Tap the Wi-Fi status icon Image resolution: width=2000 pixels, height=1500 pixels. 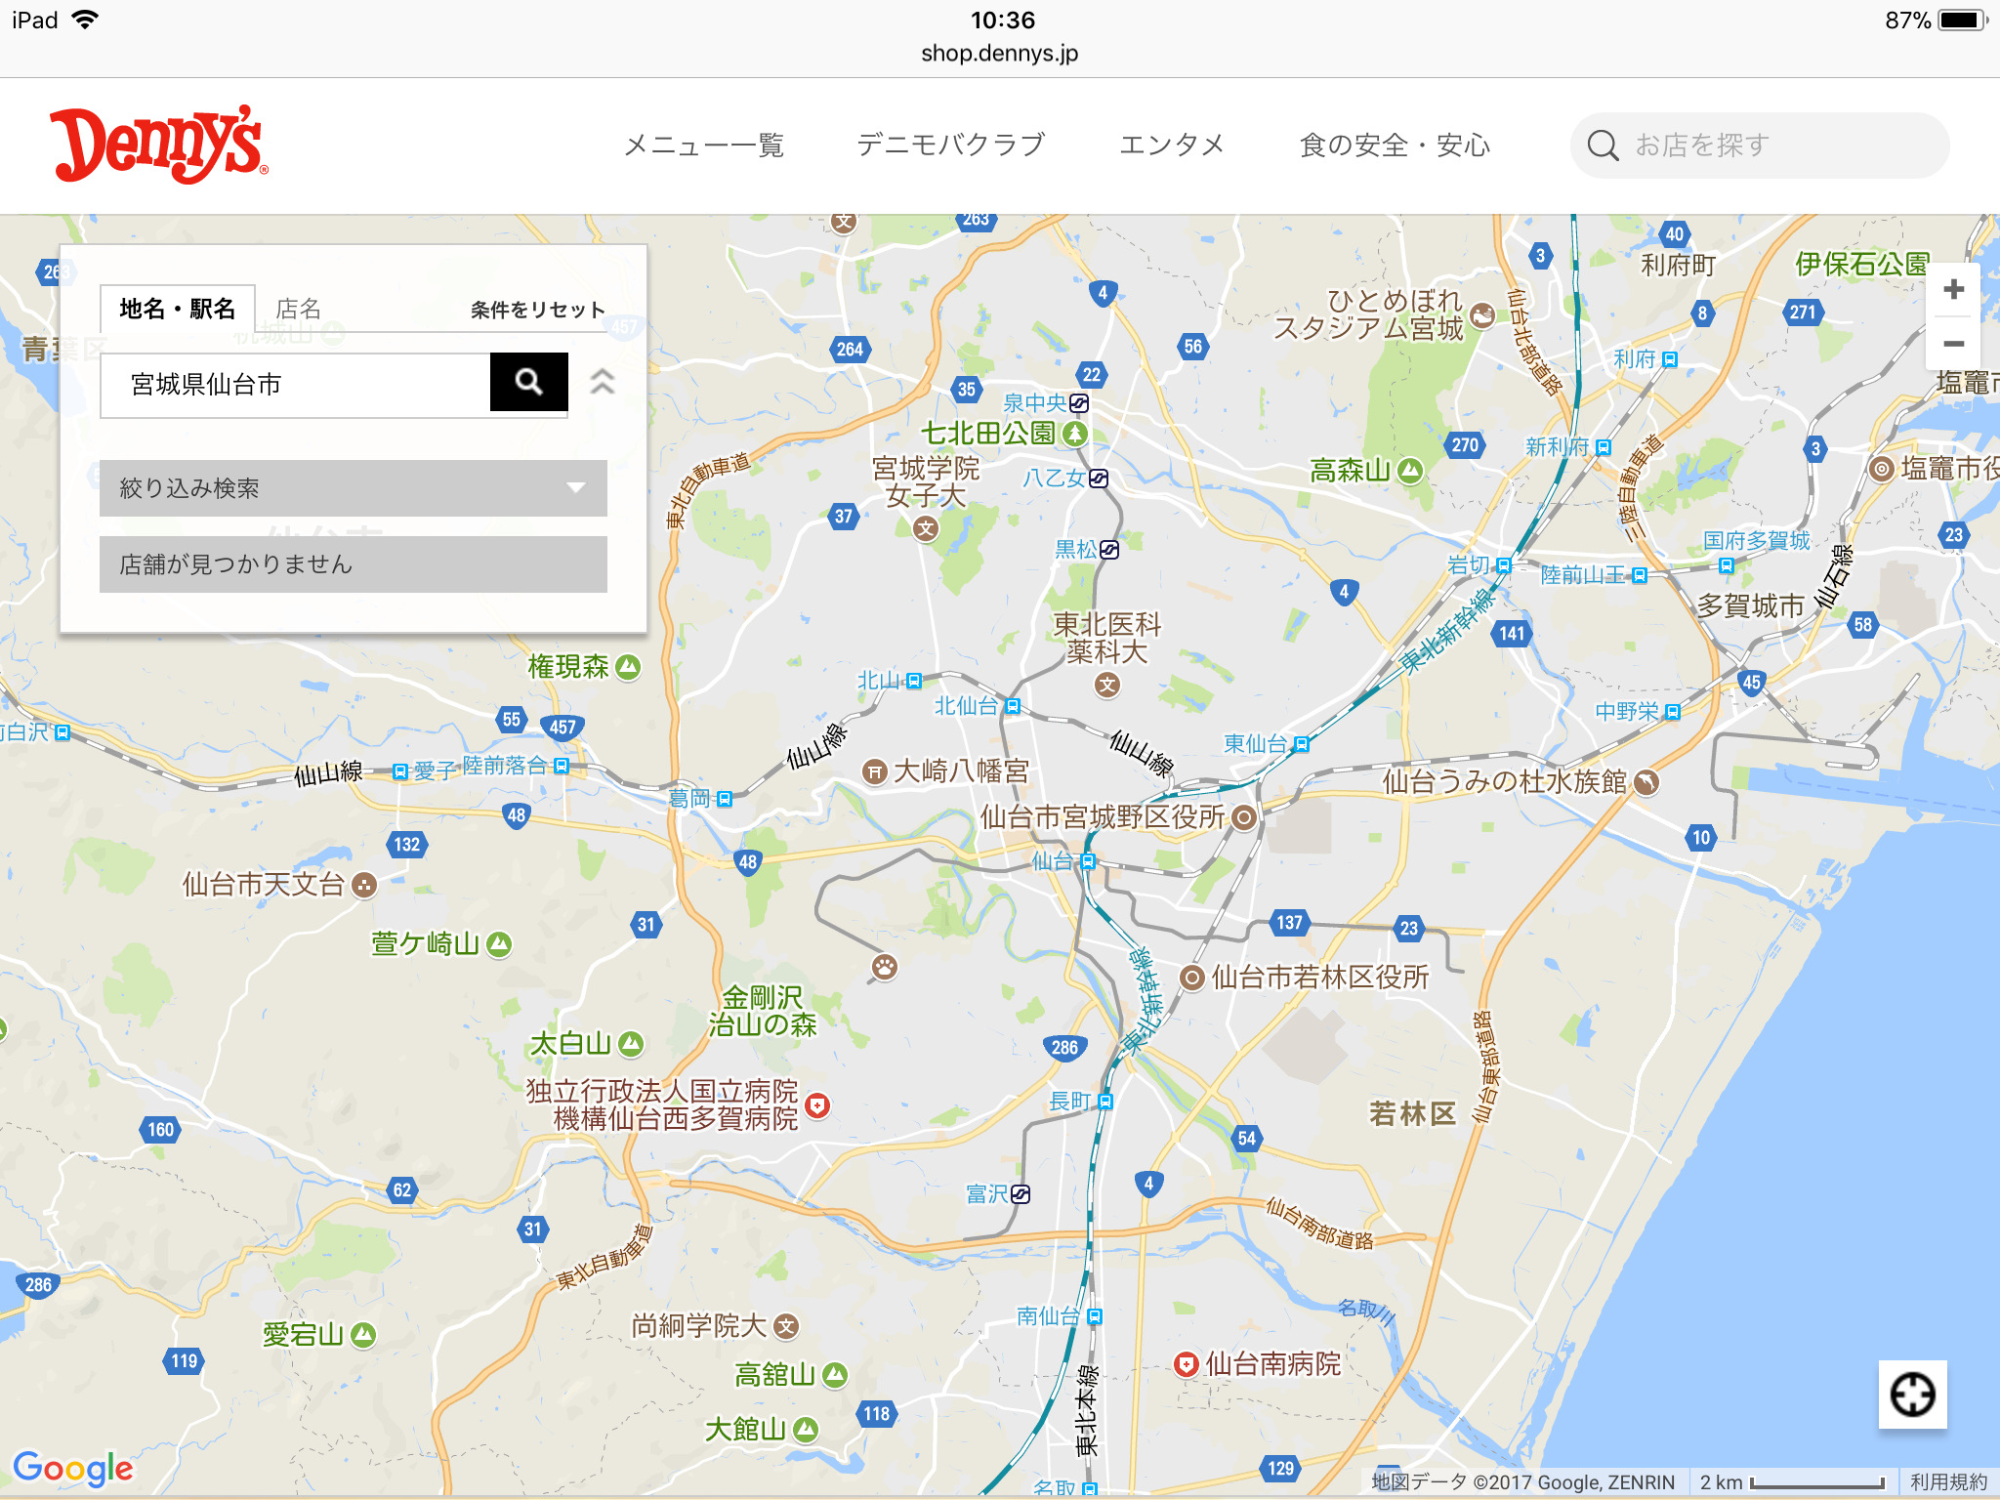pos(86,20)
